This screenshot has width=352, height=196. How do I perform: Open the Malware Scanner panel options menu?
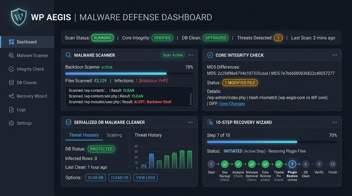pyautogui.click(x=191, y=55)
